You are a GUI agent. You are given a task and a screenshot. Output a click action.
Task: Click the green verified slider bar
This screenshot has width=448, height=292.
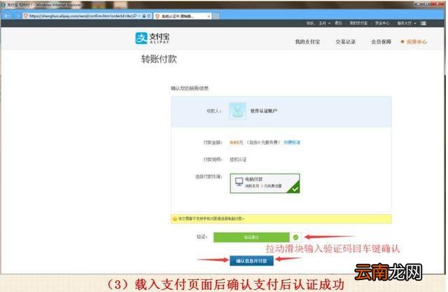pyautogui.click(x=251, y=237)
